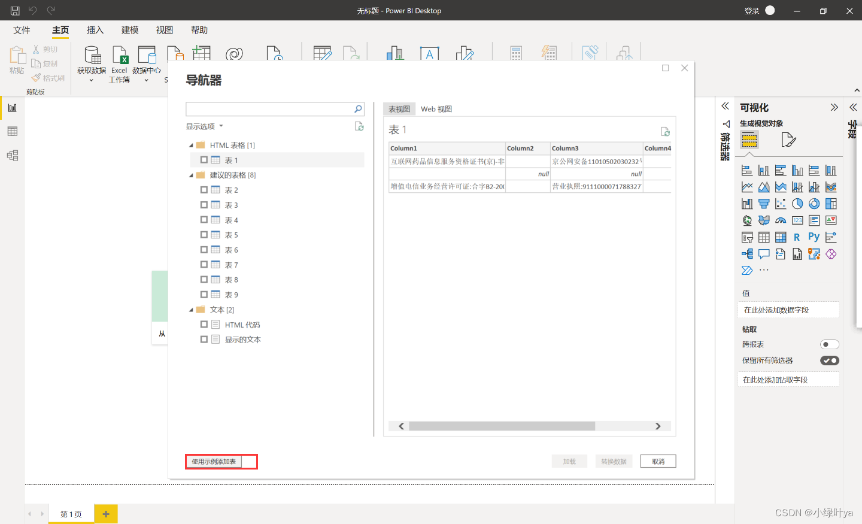Insert a waterfall chart visual
862x524 pixels.
pyautogui.click(x=747, y=204)
